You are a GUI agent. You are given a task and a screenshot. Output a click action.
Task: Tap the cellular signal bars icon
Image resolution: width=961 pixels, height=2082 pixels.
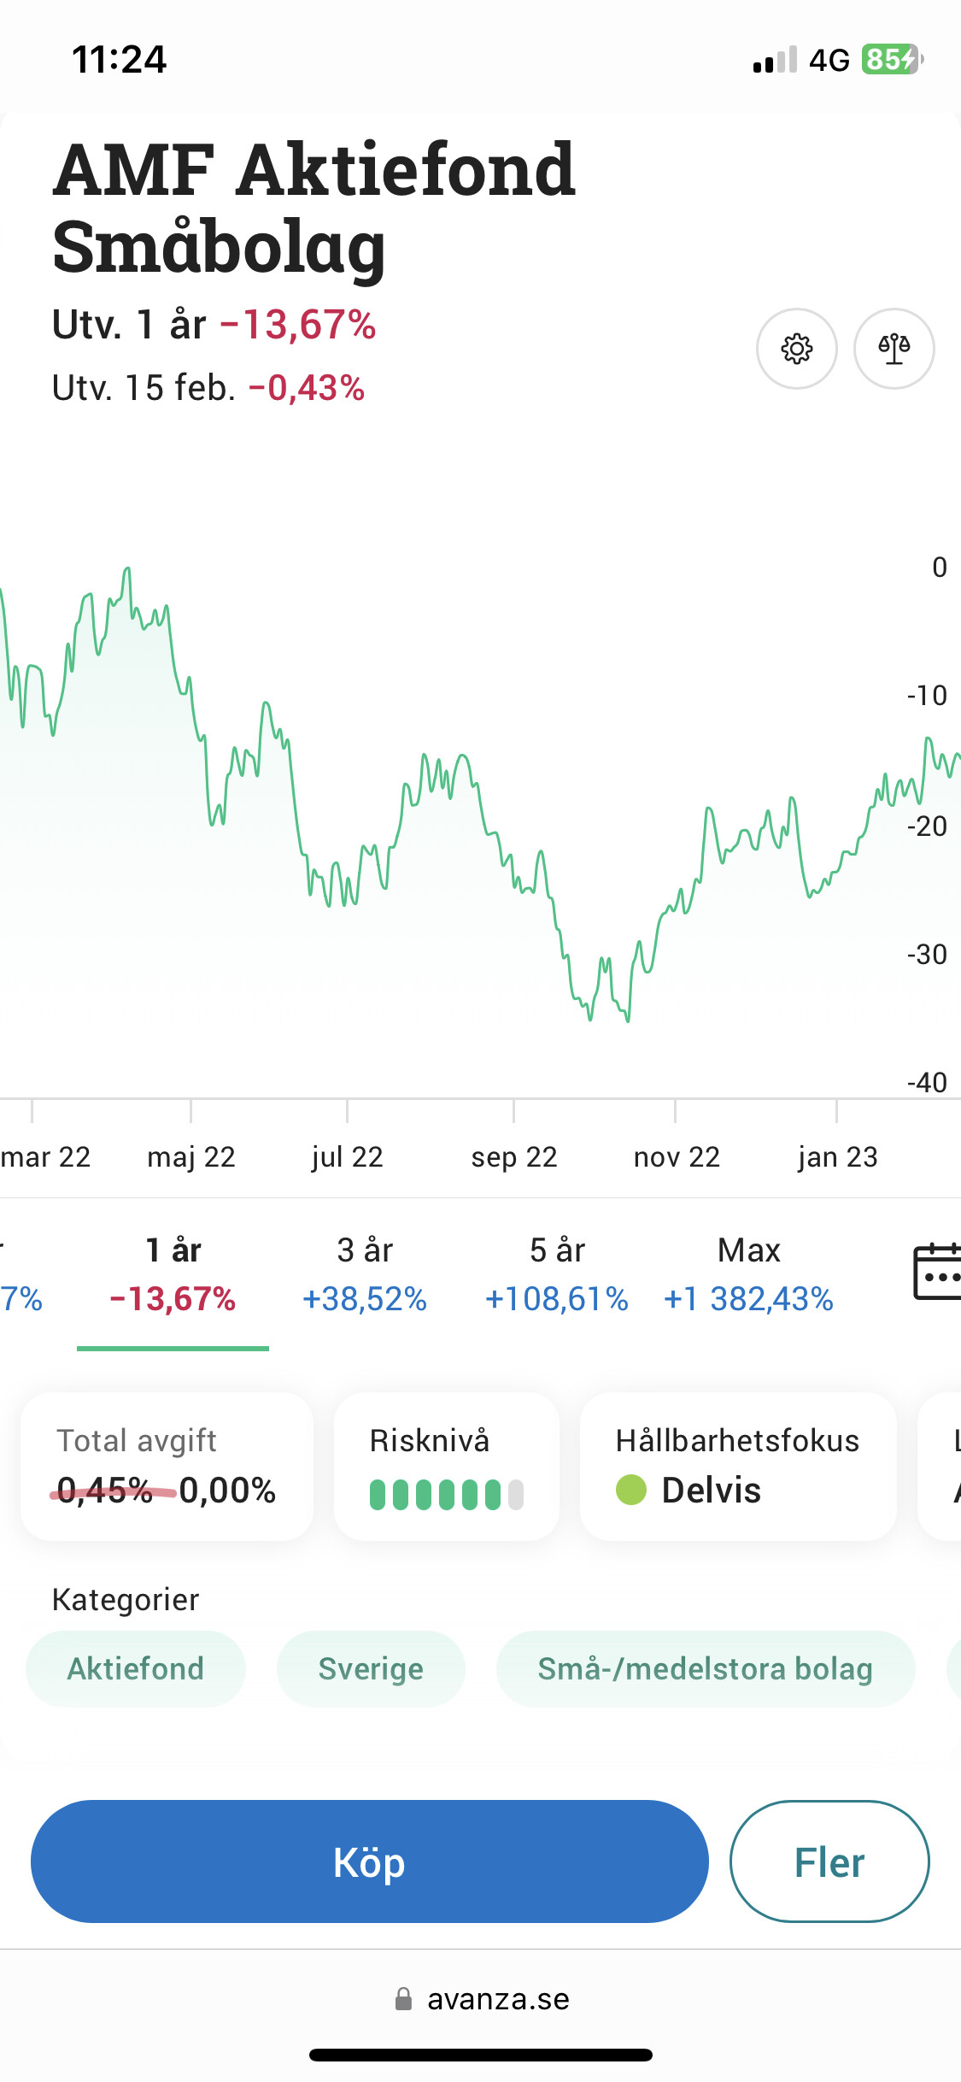click(x=775, y=60)
